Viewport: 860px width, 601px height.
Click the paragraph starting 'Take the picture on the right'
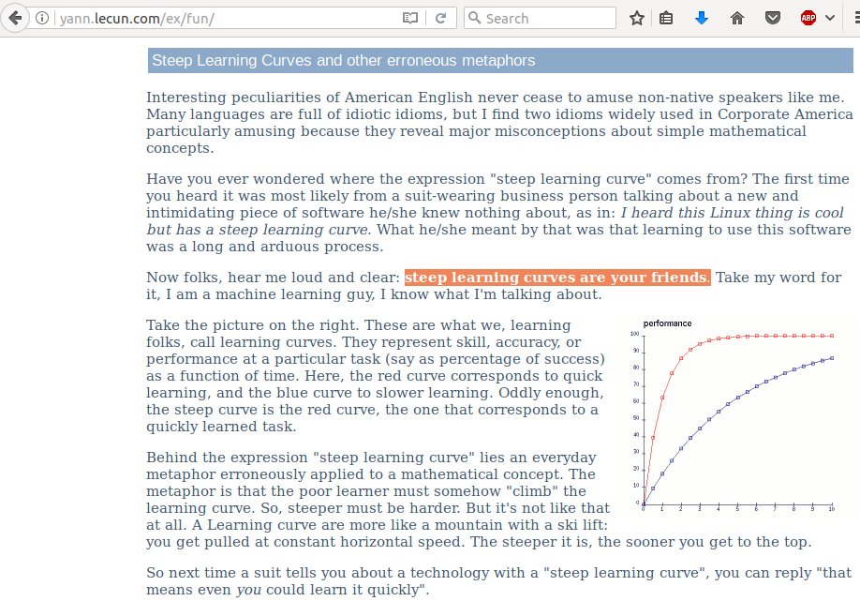tap(376, 376)
